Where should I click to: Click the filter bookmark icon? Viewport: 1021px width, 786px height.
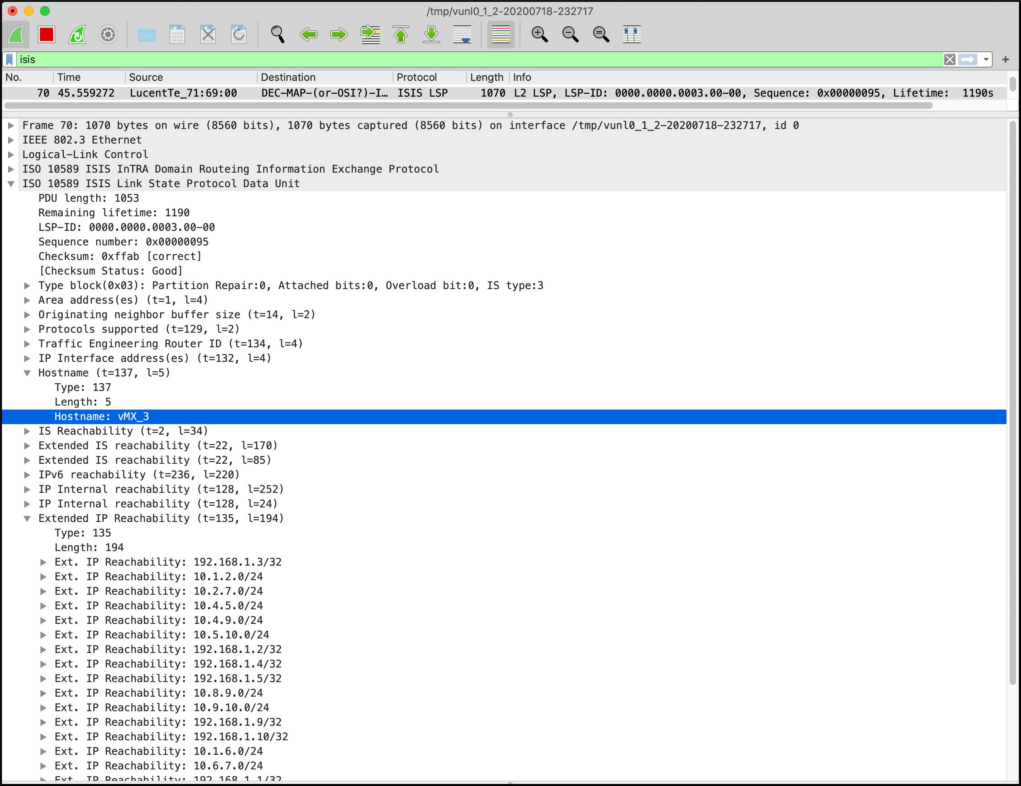coord(9,59)
